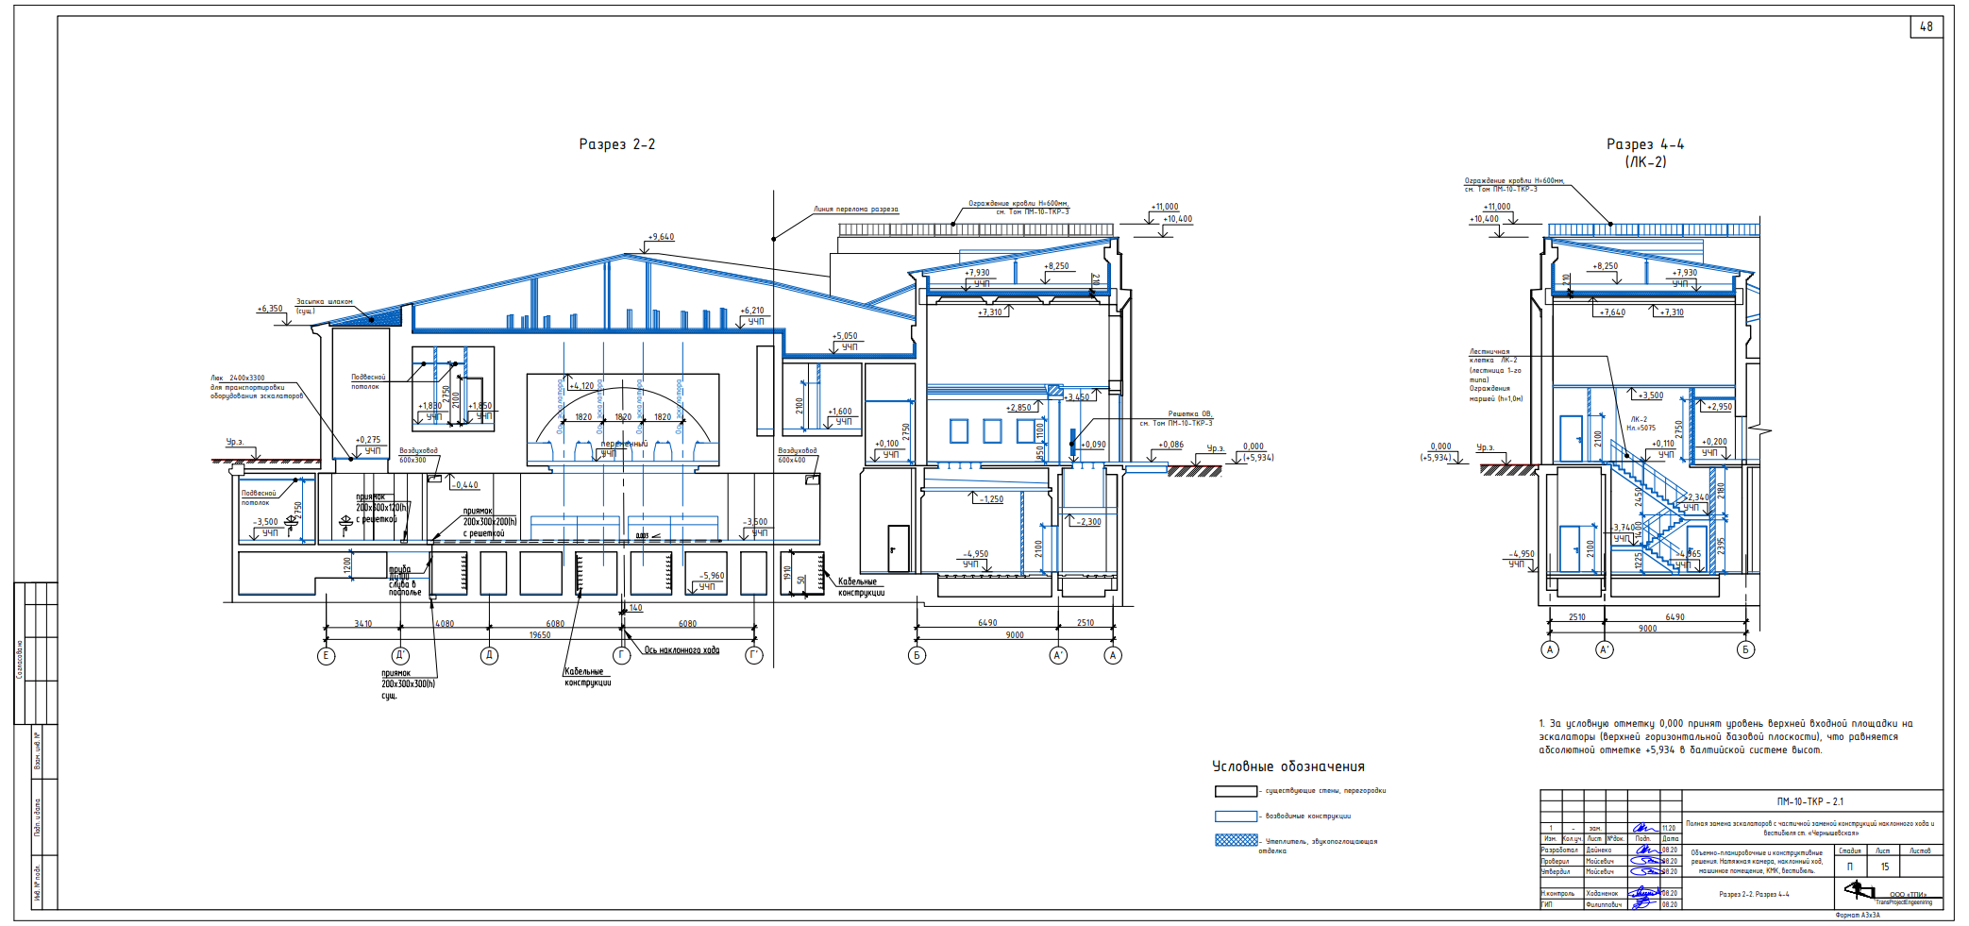Image resolution: width=1969 pixels, height=926 pixels.
Task: Select the blue hatched insulation legend swatch
Action: (x=1236, y=840)
